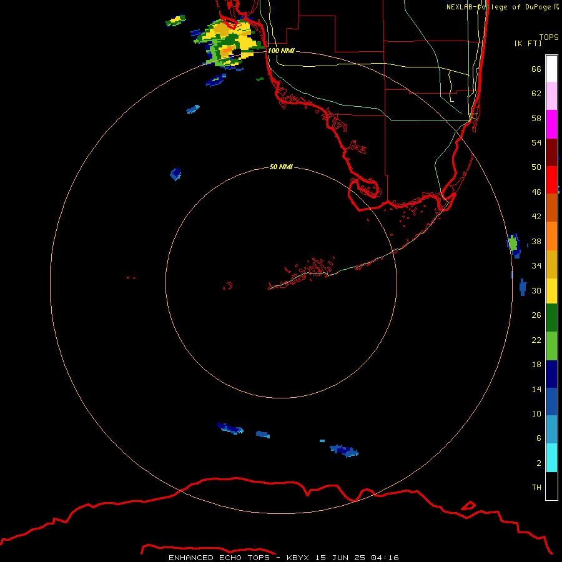Click the "58" scale value

[536, 118]
